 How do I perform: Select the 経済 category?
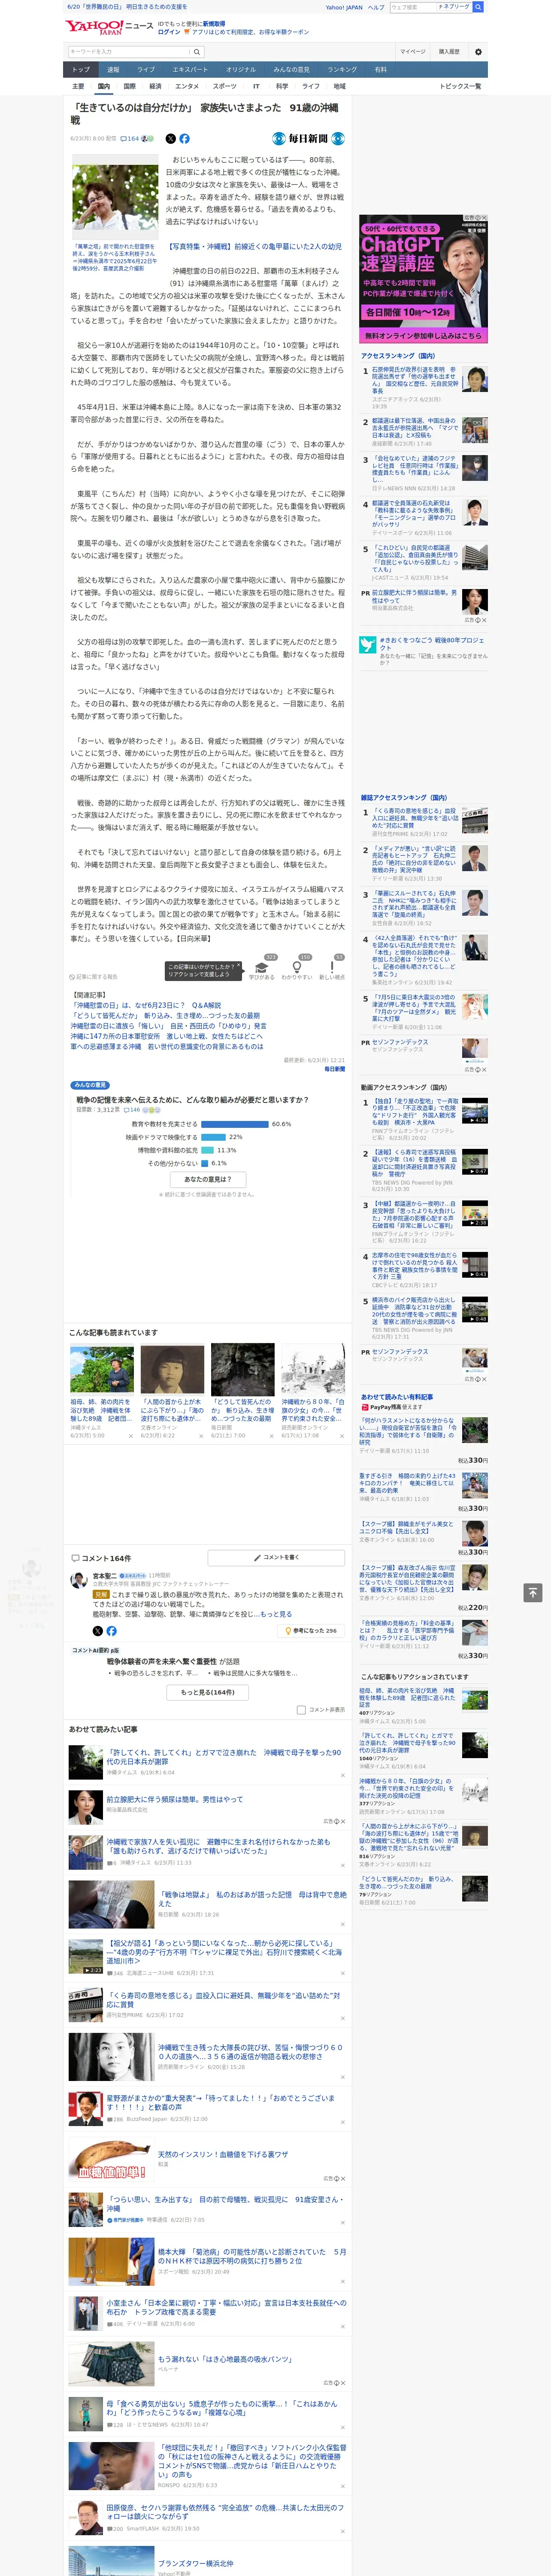pos(155,87)
